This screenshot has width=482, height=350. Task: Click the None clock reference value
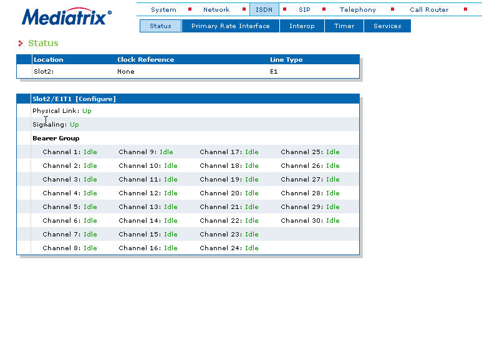[126, 71]
